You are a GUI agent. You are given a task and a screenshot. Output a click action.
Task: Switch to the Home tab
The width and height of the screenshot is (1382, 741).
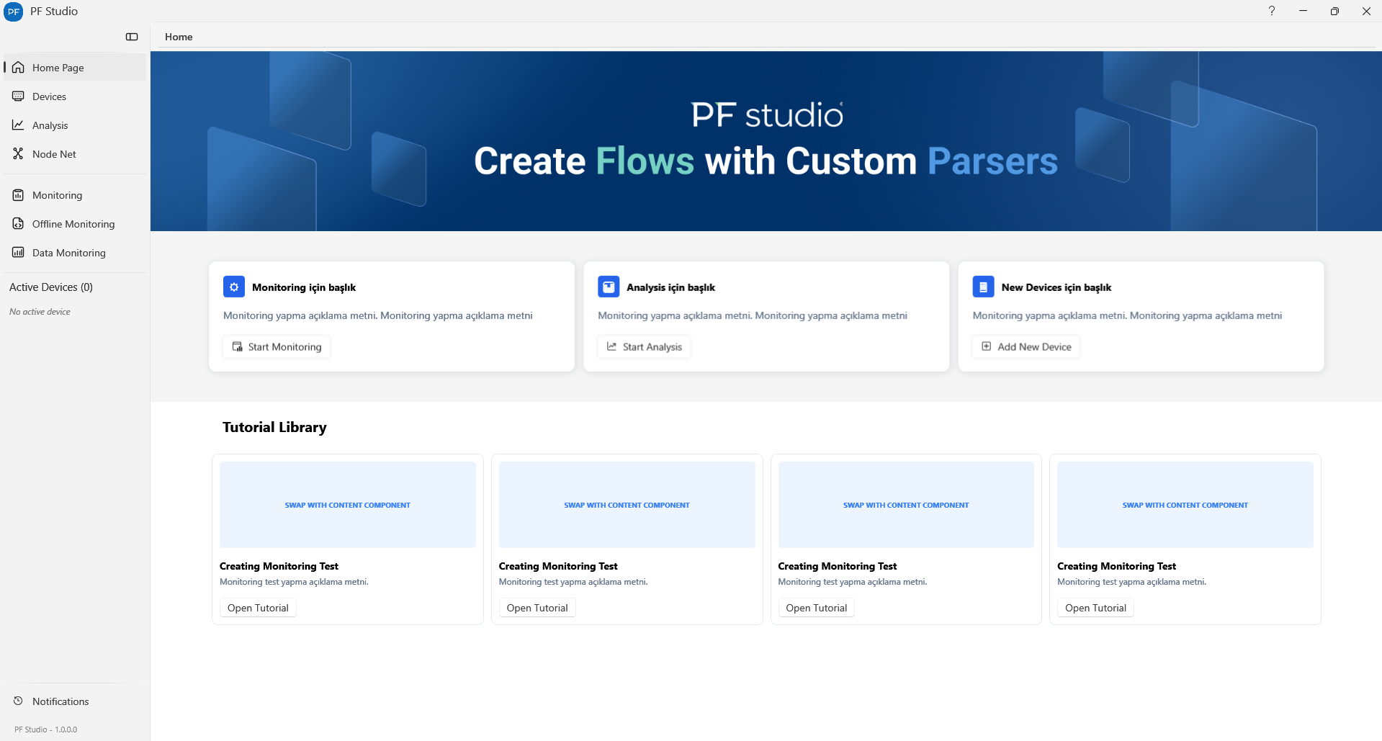(x=178, y=37)
